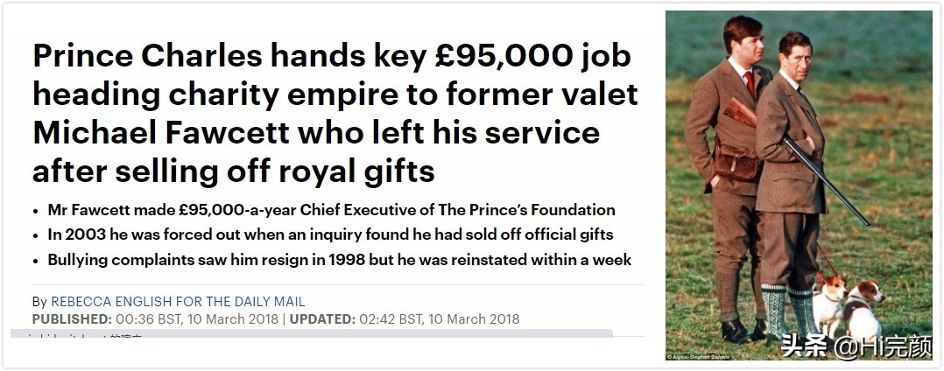Select the bullet mentioning the 2003 inquiry
This screenshot has width=944, height=371.
coord(329,234)
